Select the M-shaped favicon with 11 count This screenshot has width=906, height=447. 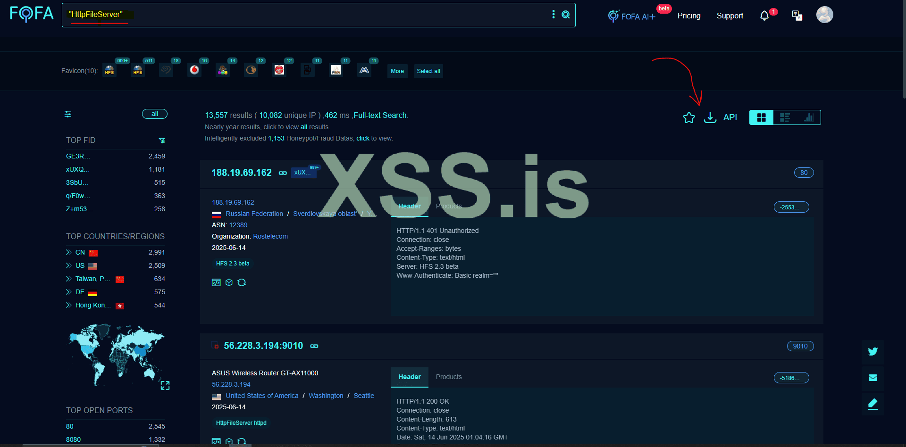[364, 70]
